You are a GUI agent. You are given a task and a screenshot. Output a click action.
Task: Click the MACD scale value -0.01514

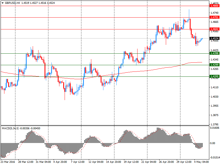[215, 157]
